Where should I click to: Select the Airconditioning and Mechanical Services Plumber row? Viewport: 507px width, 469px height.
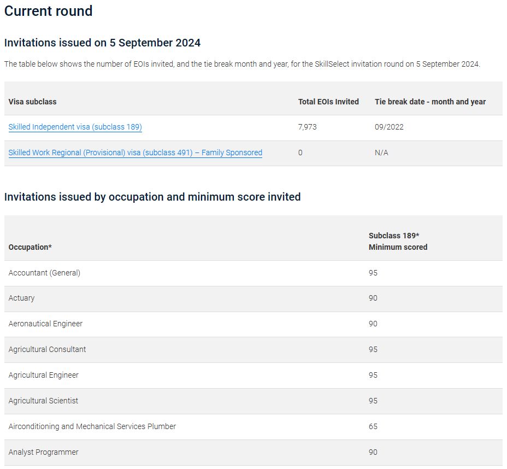pos(92,426)
